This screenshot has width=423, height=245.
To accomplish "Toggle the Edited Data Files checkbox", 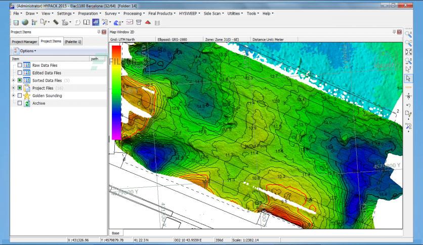I will [20, 72].
